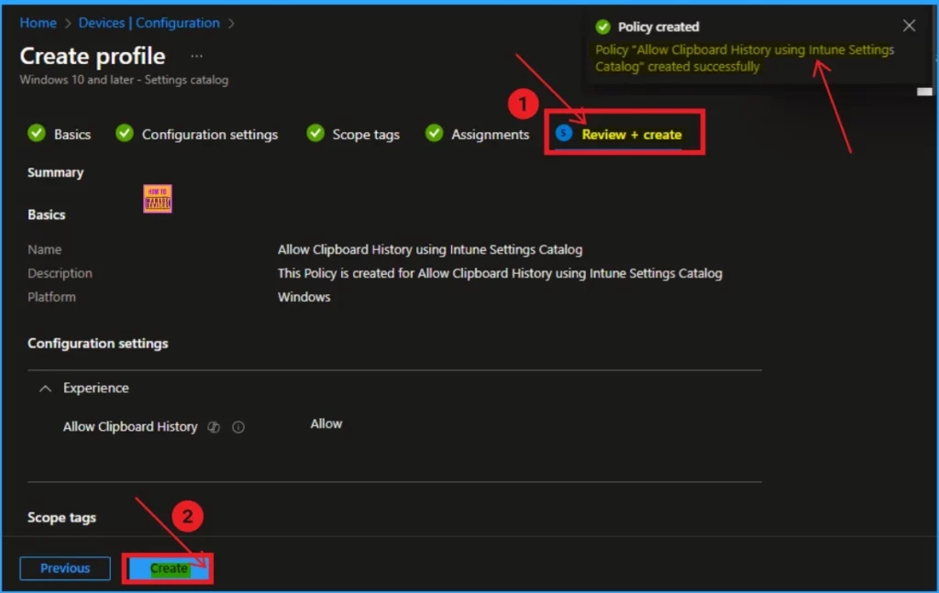Collapse the Experience section chevron
Screen dimensions: 939x593
point(45,389)
